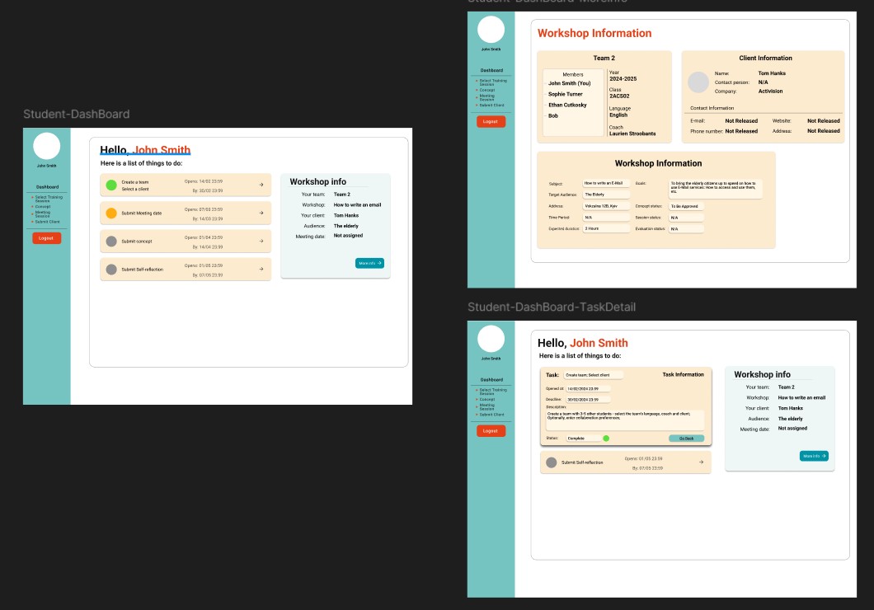This screenshot has height=610, width=874.
Task: Click Deadline field in Task Information
Action: pos(588,400)
